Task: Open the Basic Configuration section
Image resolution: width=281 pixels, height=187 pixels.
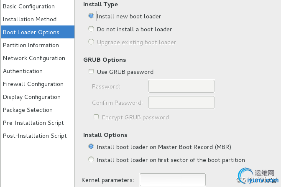Action: click(29, 6)
